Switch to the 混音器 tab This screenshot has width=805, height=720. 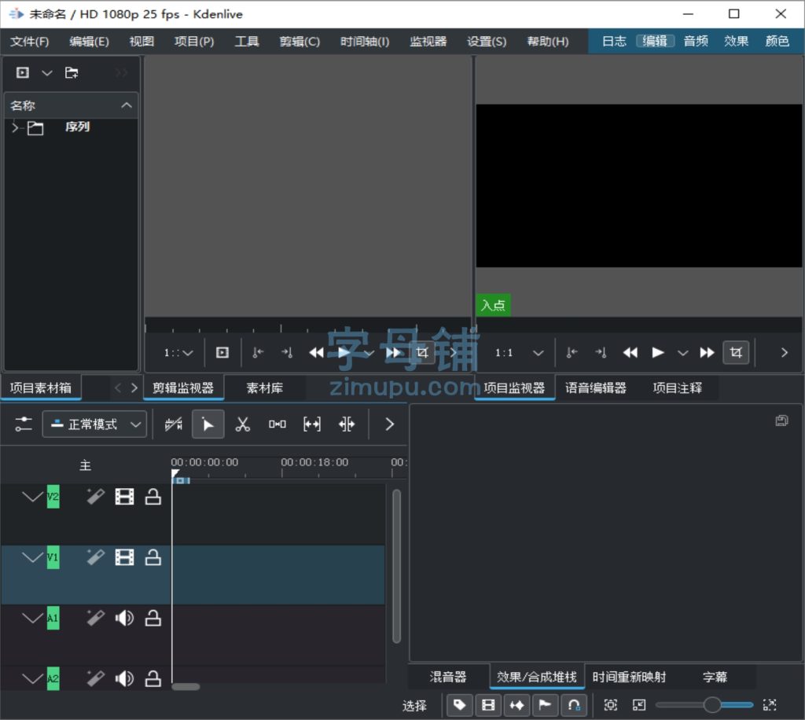tap(447, 678)
